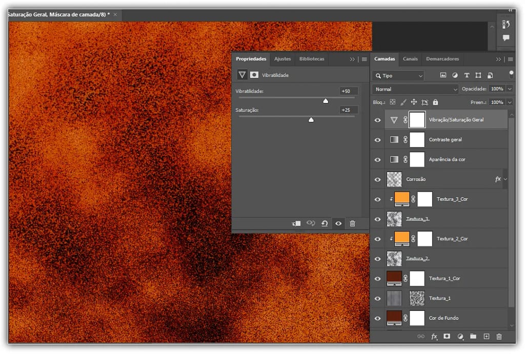Switch to the Canais tab
The image size is (525, 354).
tap(410, 58)
